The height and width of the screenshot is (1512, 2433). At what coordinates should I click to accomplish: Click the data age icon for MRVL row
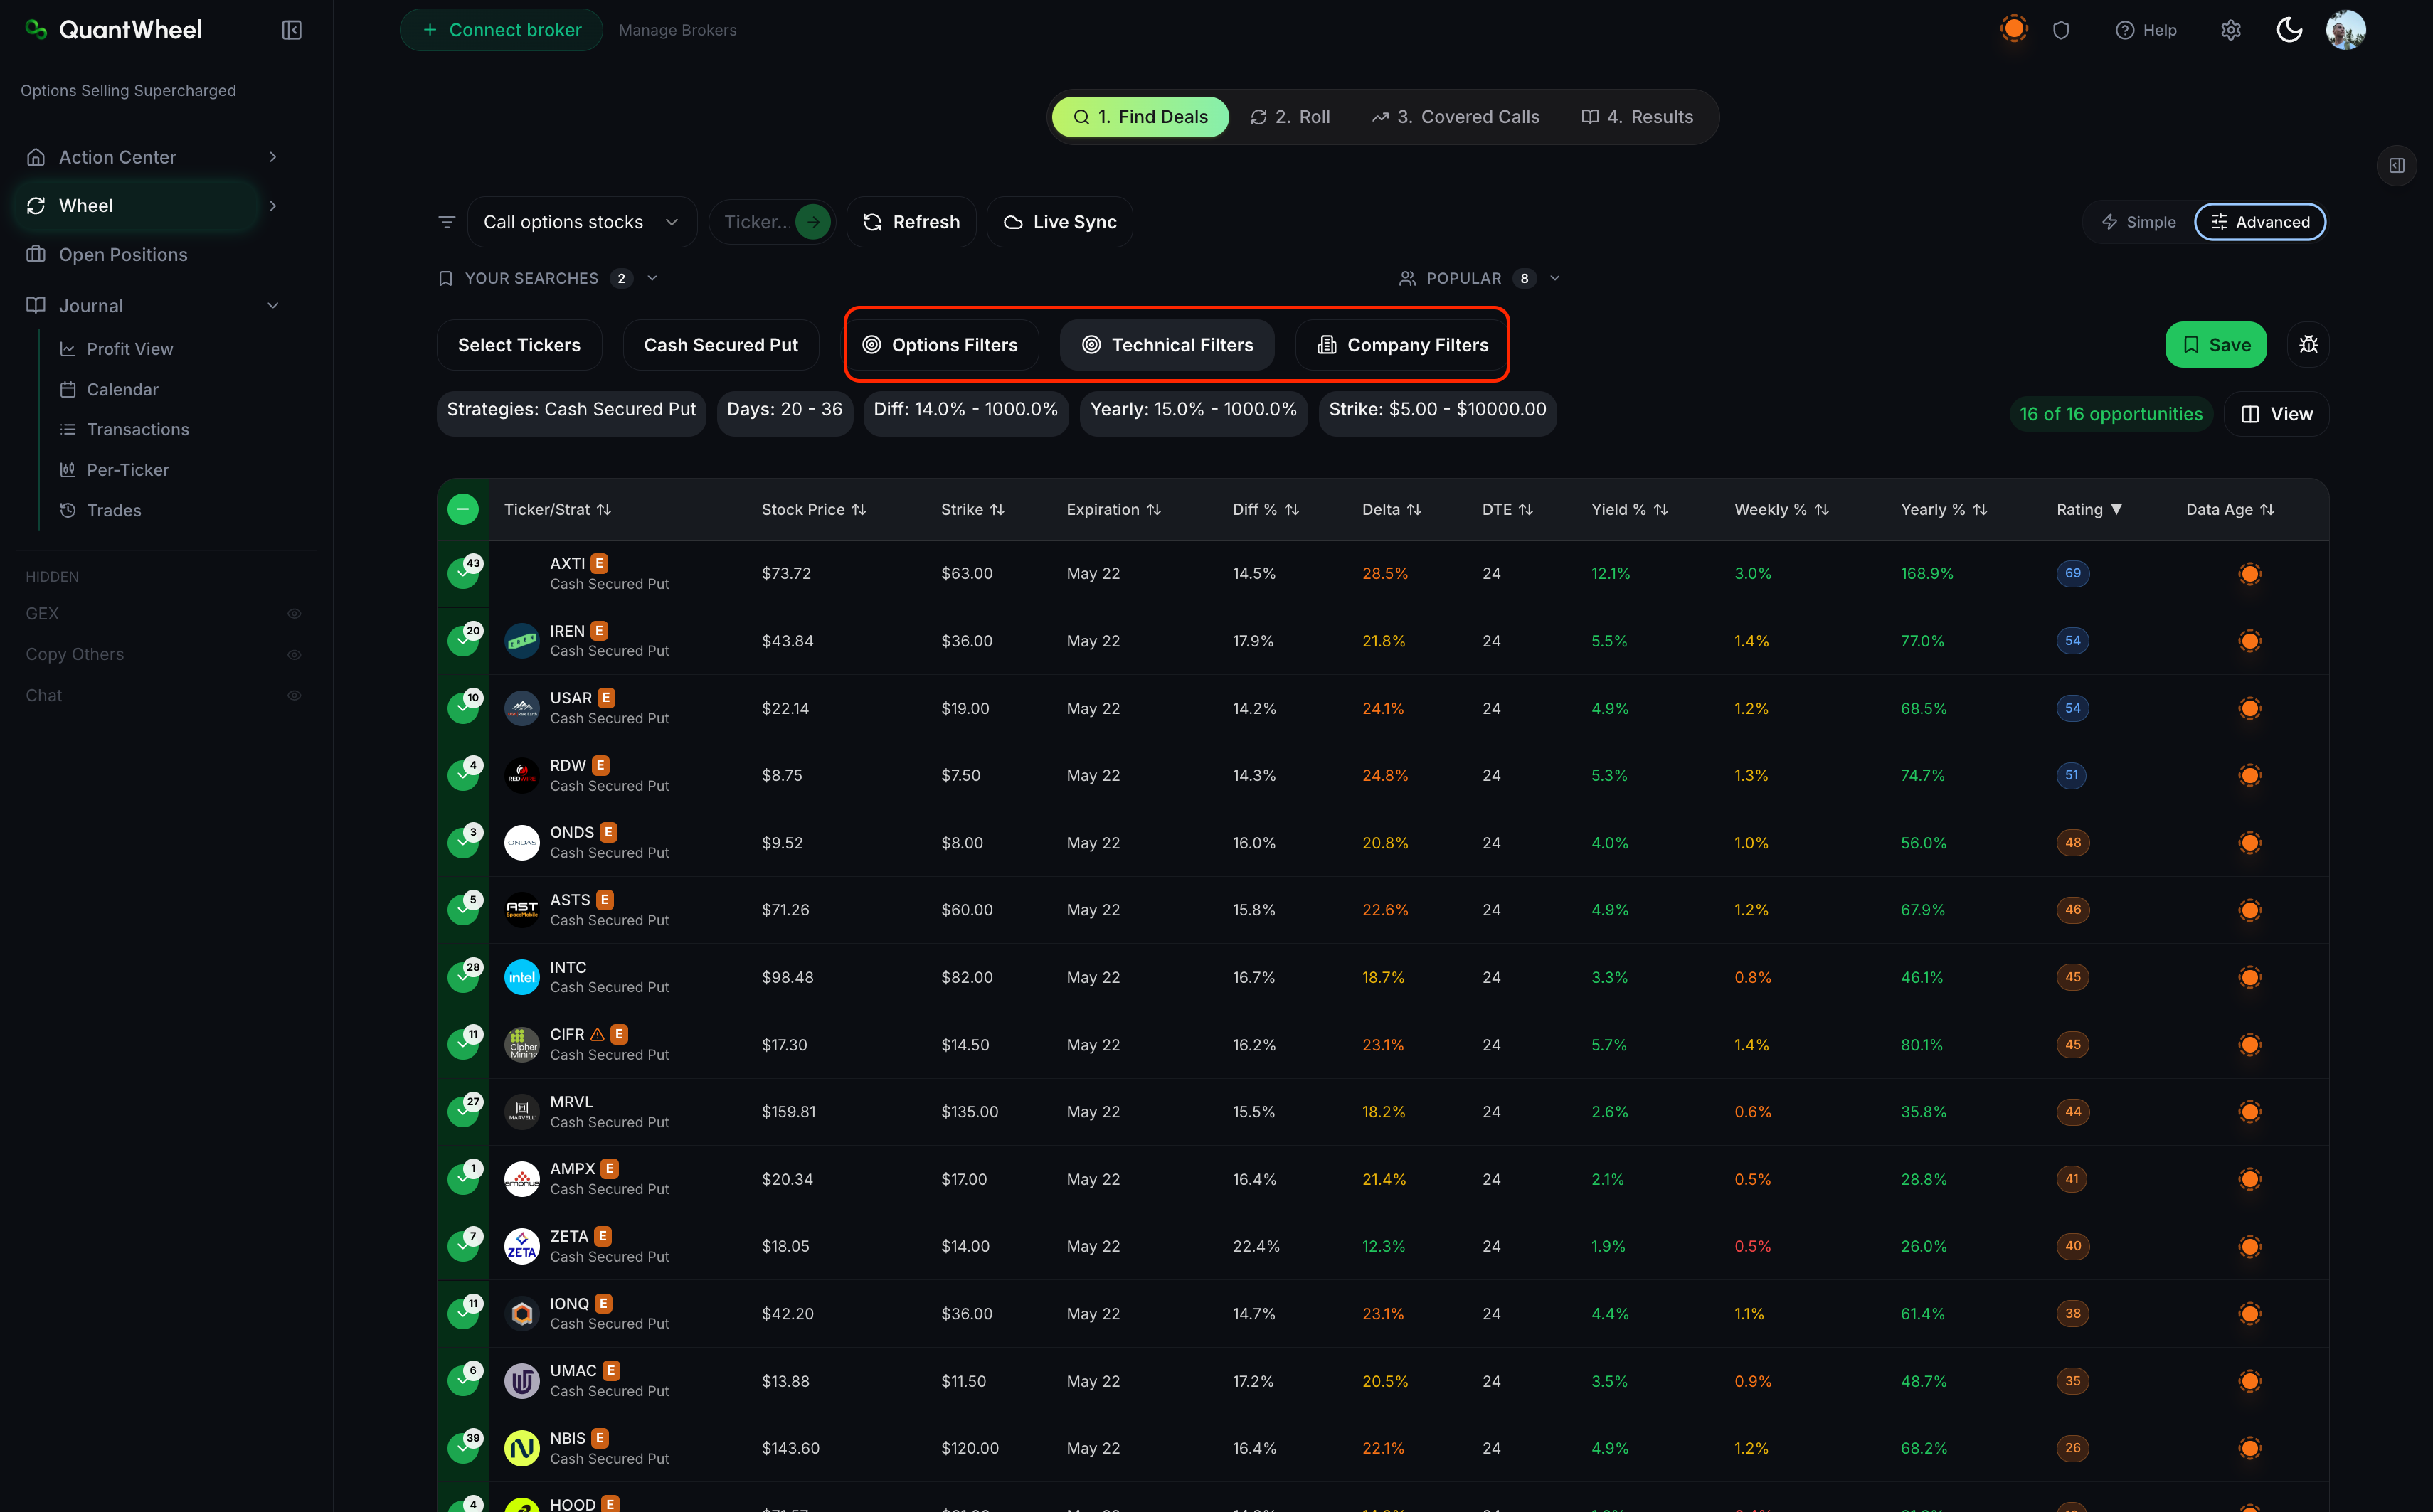[x=2250, y=1111]
